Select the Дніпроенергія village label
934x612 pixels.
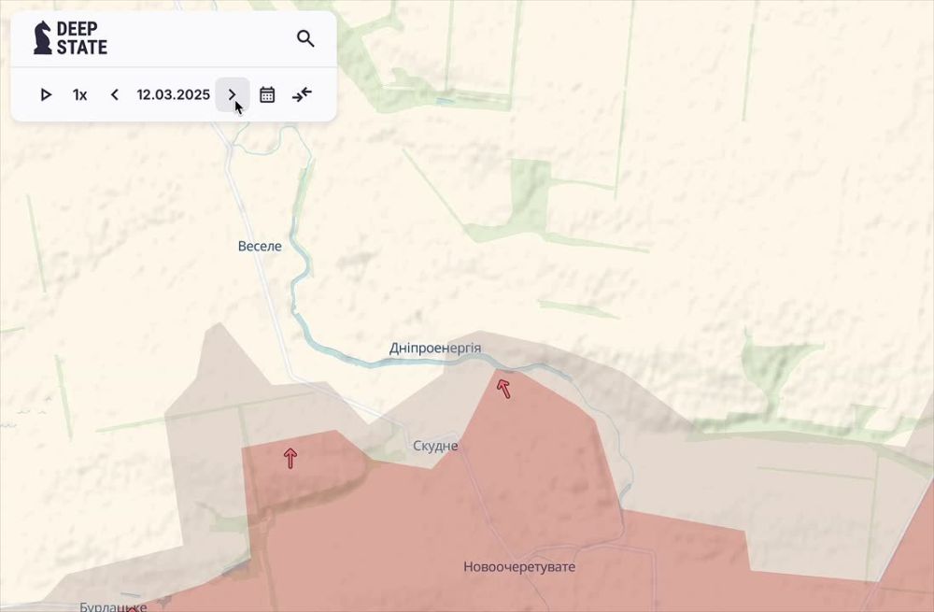pyautogui.click(x=435, y=349)
